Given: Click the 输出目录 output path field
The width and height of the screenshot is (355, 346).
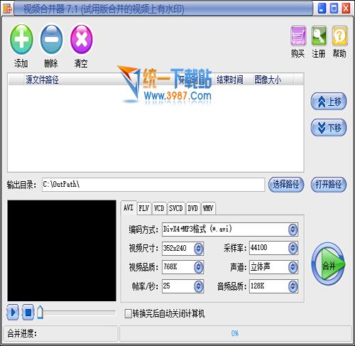Looking at the screenshot, I should pos(153,185).
